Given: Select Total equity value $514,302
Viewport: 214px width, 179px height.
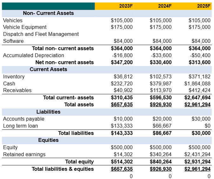Looking at the screenshot, I should (122, 162).
